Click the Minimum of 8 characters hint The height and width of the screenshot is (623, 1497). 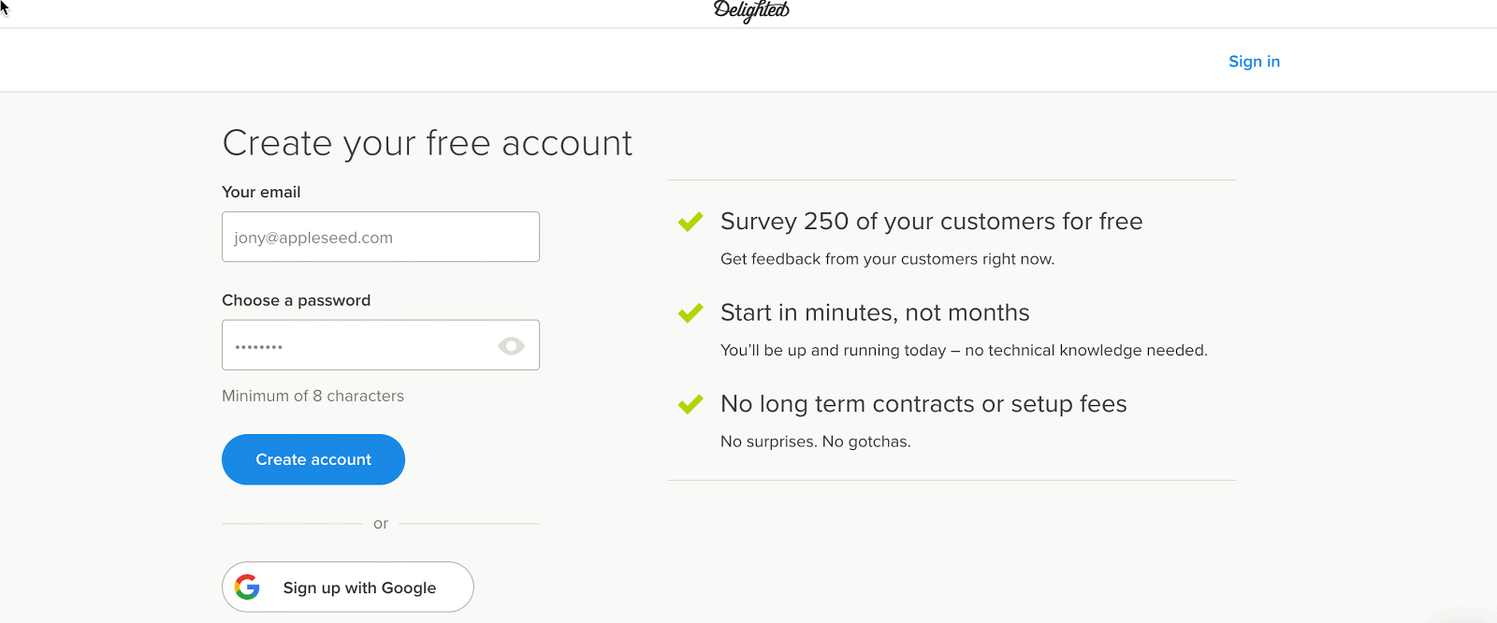click(312, 396)
